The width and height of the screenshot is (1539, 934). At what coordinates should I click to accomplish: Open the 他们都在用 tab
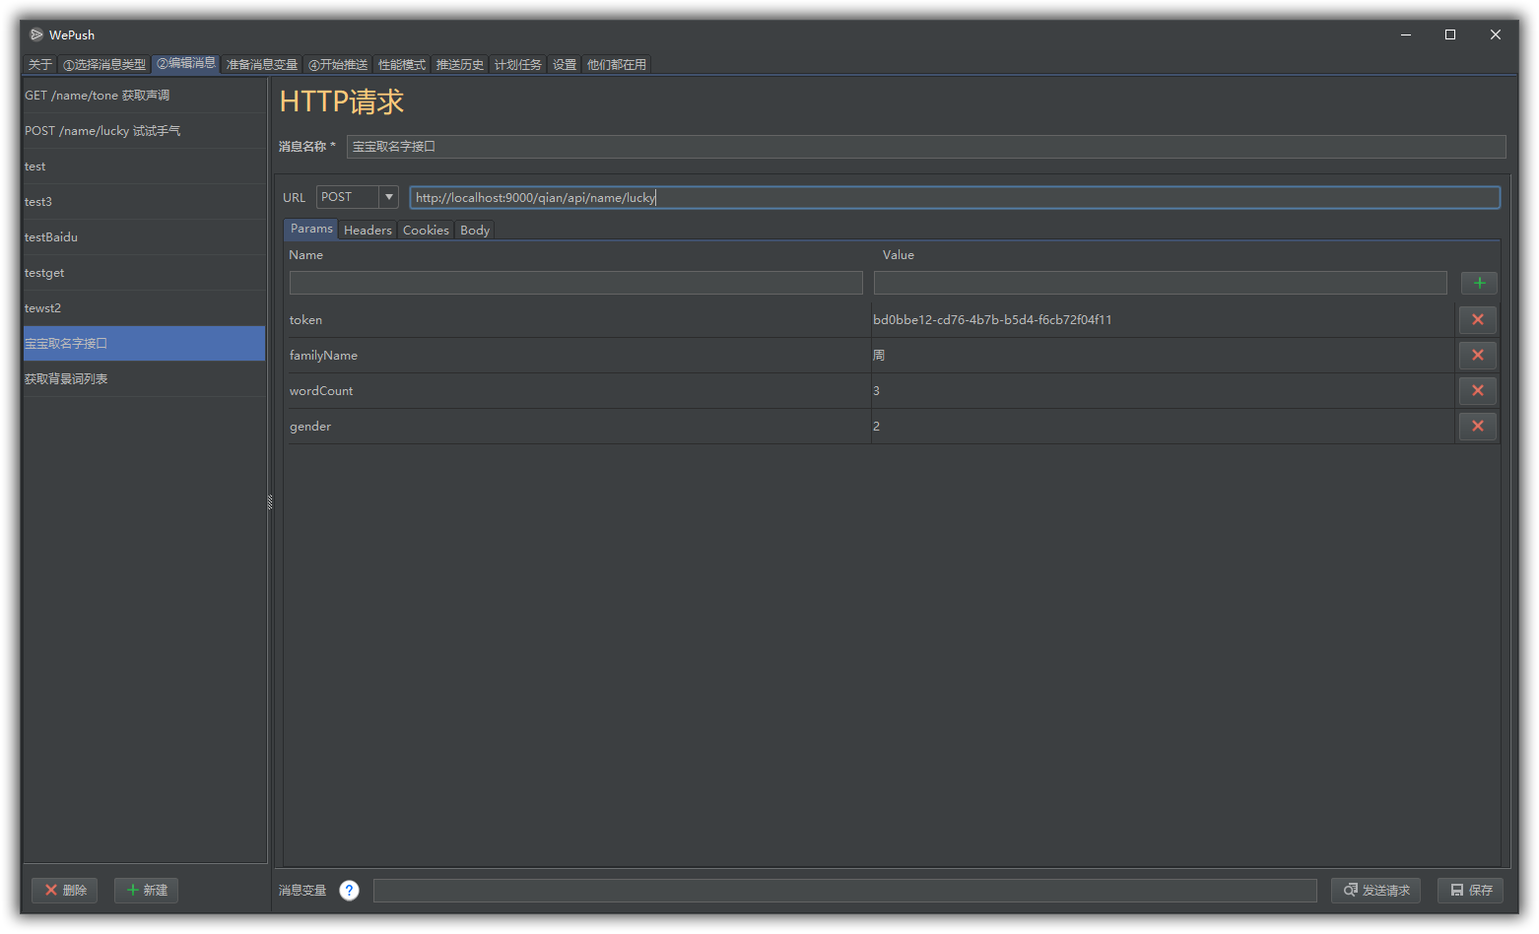(x=617, y=65)
